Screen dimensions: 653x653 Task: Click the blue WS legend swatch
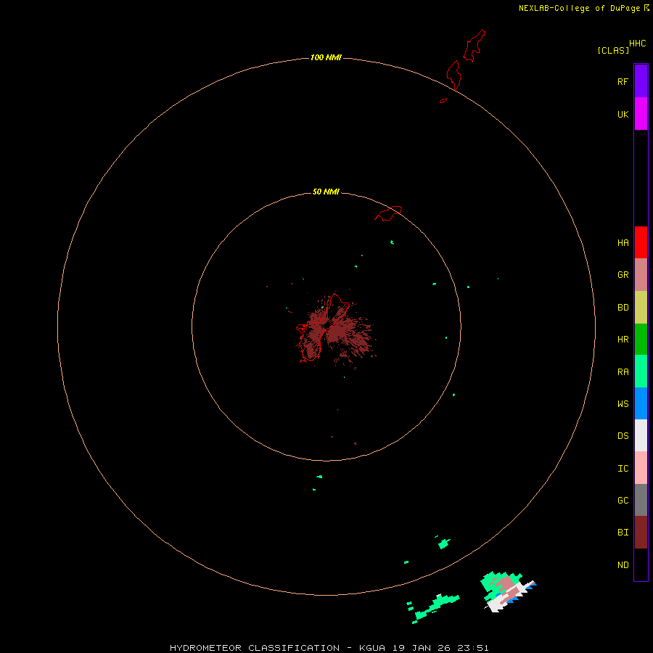point(641,403)
